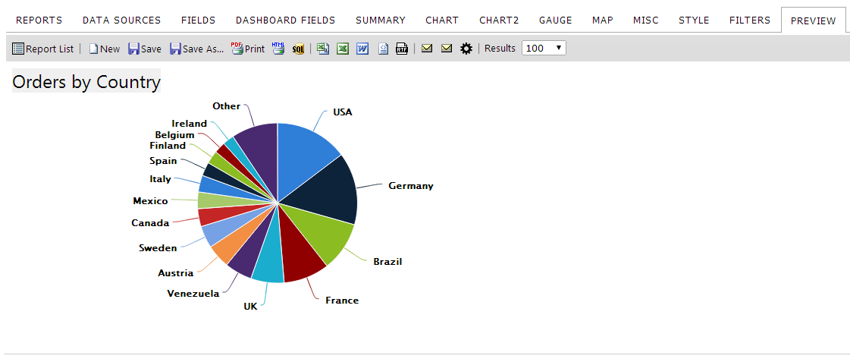The height and width of the screenshot is (362, 850).
Task: Click the Orders by Country title
Action: point(86,81)
